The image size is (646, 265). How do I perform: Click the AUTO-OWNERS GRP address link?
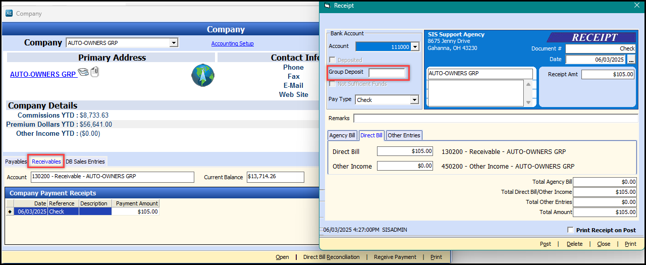point(43,74)
